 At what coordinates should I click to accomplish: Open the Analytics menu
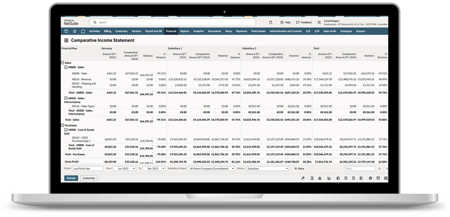(199, 31)
